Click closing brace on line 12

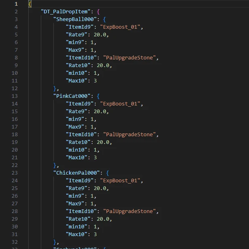tap(55, 89)
